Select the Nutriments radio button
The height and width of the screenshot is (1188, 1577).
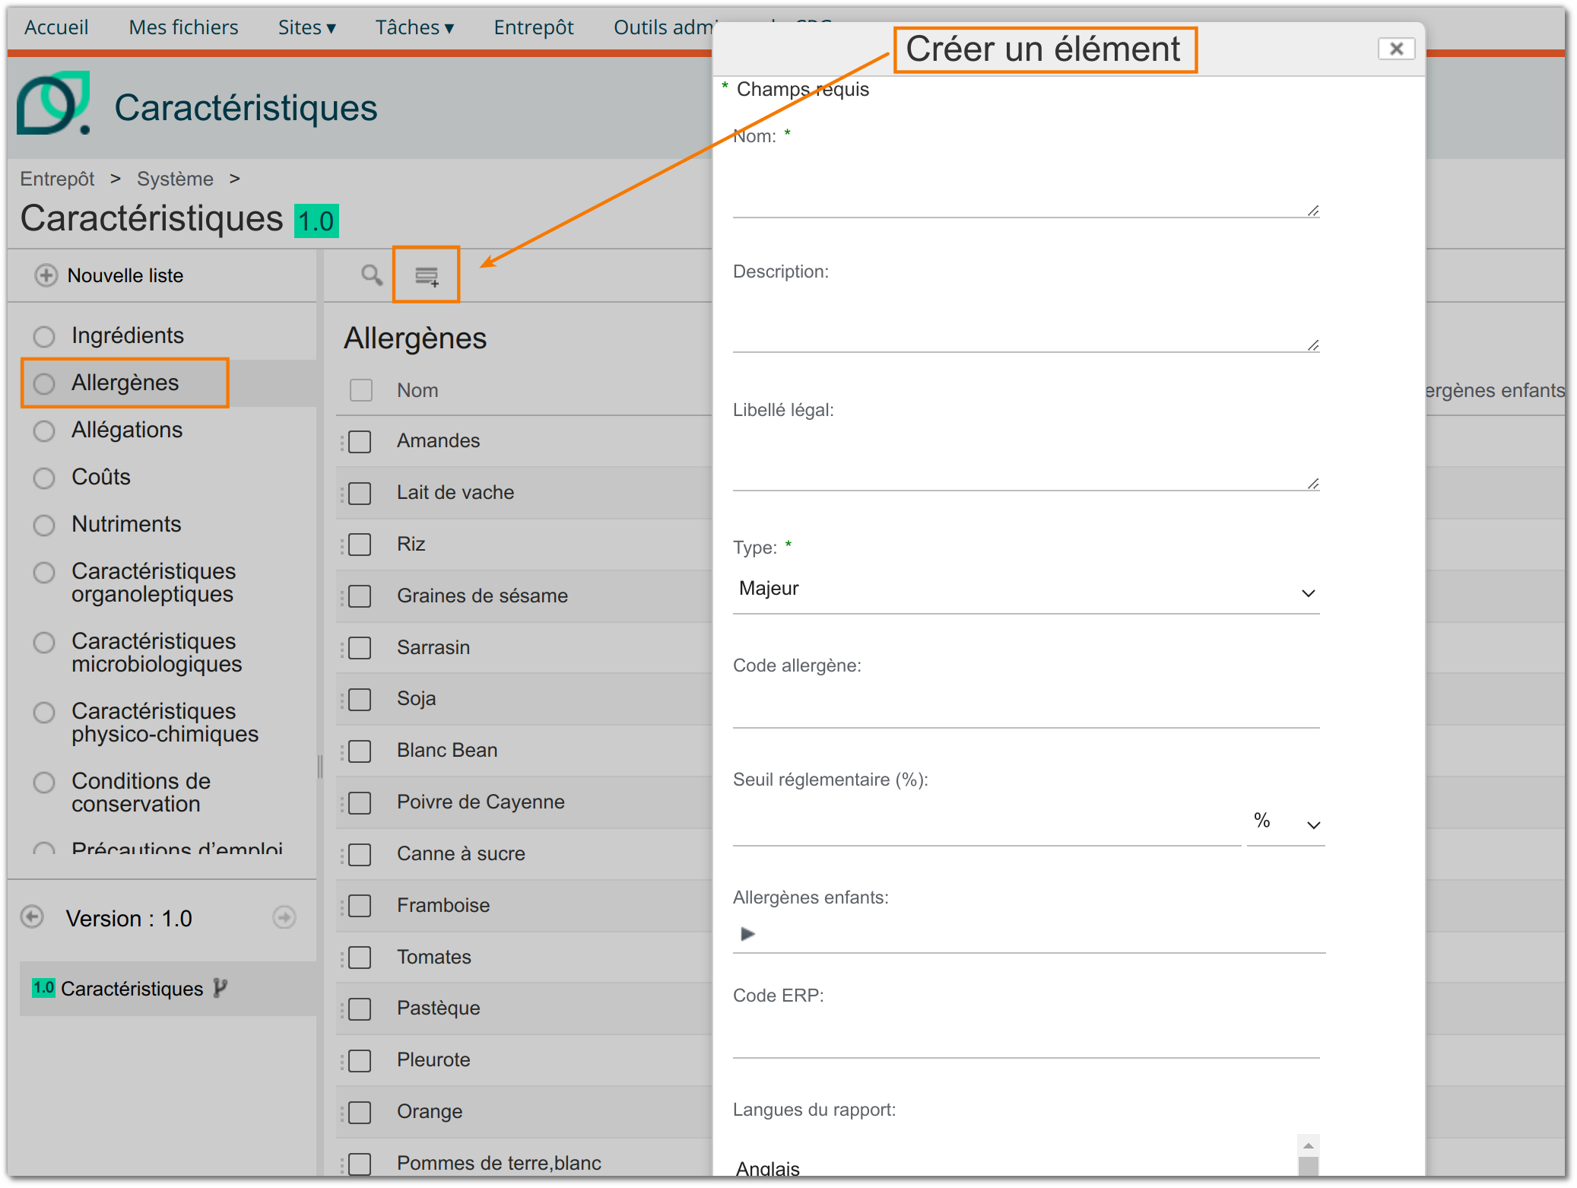click(x=44, y=525)
